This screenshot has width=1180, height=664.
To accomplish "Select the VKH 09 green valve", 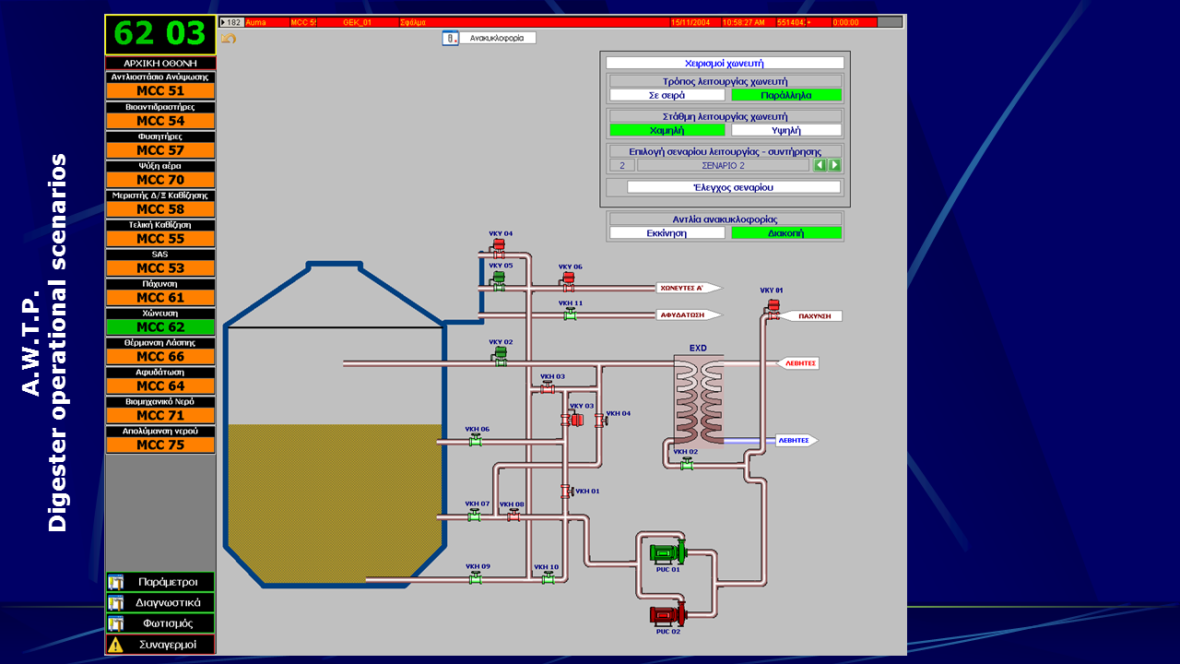I will tap(476, 578).
